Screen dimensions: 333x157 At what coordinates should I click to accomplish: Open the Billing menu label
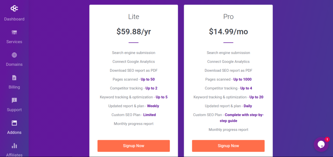(x=14, y=87)
